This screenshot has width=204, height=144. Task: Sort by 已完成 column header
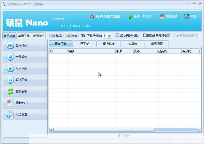coord(169,51)
